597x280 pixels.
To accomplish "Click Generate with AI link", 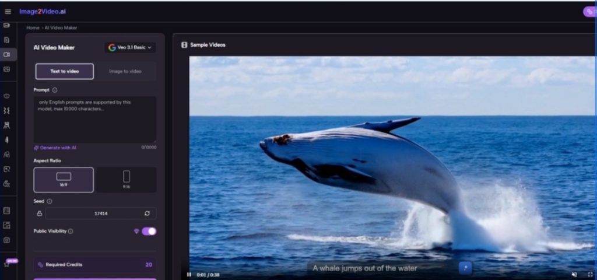I will [x=55, y=148].
